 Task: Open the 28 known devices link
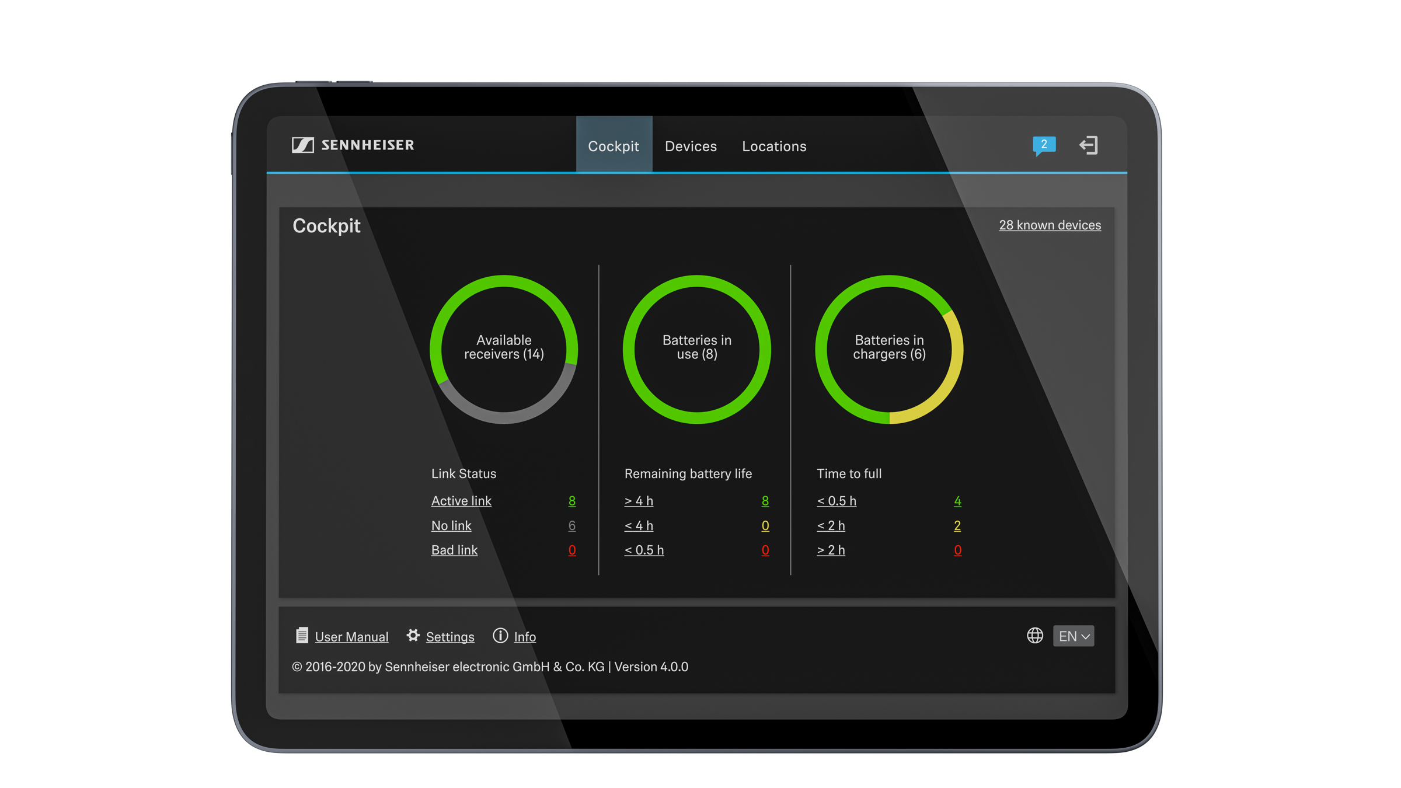click(1049, 225)
